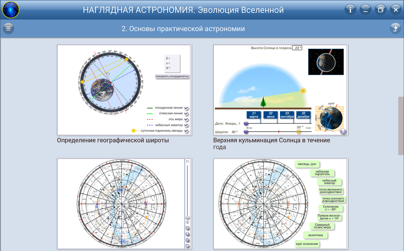The image size is (404, 251).
Task: Expand the 'отвесная линия' legend chevron
Action: click(186, 113)
